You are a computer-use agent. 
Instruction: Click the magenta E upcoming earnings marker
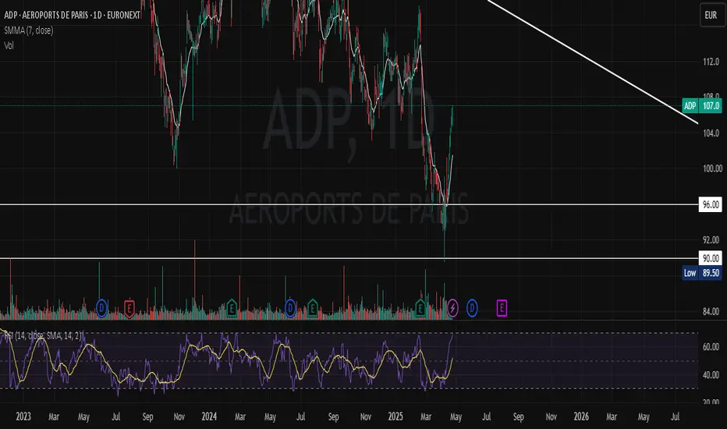pyautogui.click(x=502, y=308)
